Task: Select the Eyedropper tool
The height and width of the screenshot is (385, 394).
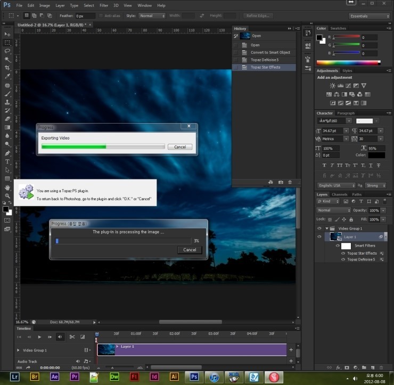Action: (x=7, y=76)
